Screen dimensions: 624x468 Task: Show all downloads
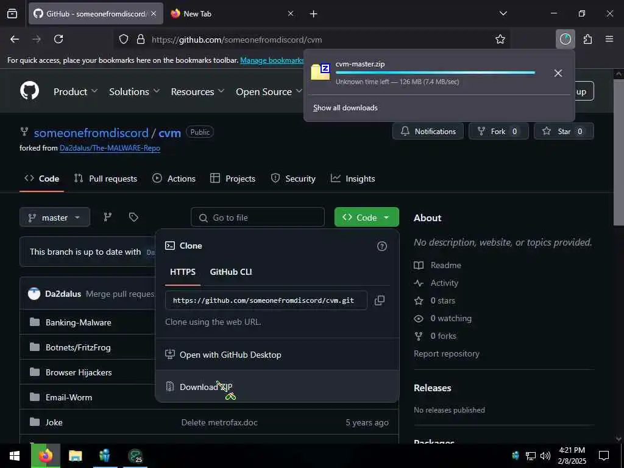pyautogui.click(x=345, y=108)
